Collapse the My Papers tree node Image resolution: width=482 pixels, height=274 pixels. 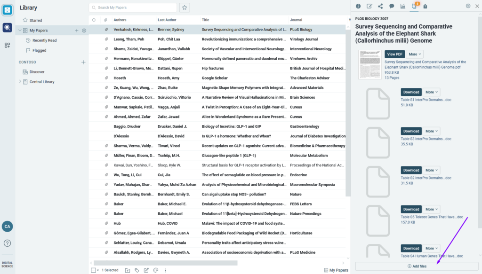click(x=20, y=31)
